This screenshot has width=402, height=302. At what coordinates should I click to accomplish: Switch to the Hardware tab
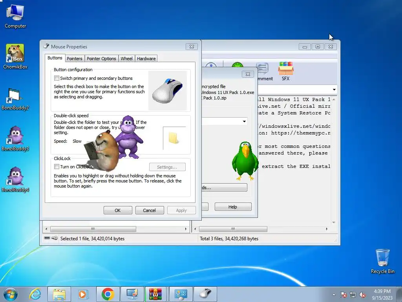(x=146, y=59)
